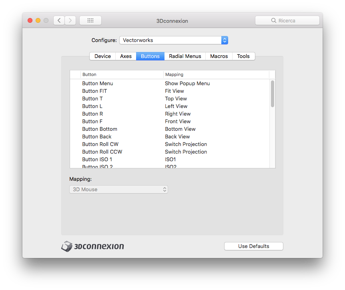Click the Use Defaults button
This screenshot has width=345, height=290.
click(x=254, y=246)
